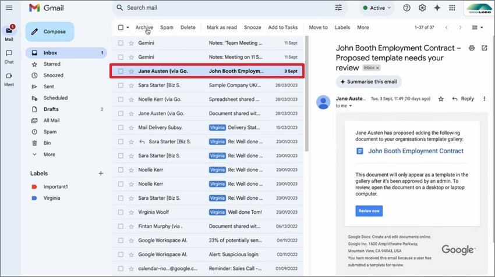Print the John Booth email

[472, 48]
